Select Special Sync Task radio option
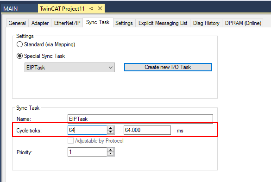The height and width of the screenshot is (182, 271). click(x=19, y=56)
